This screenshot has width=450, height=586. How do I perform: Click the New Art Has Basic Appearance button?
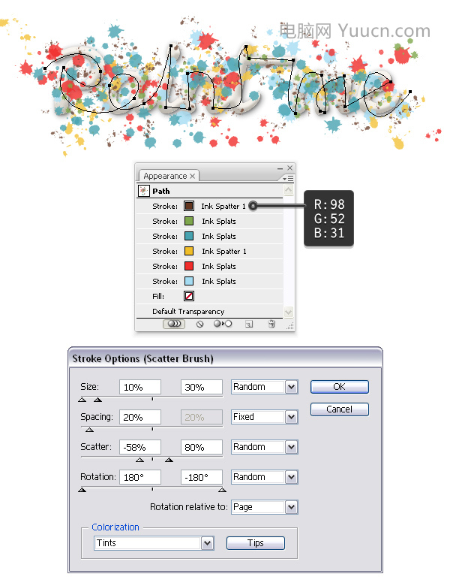point(174,324)
